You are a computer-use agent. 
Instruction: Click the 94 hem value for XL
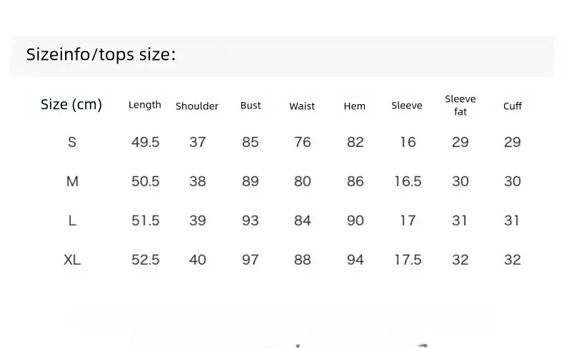(x=355, y=260)
